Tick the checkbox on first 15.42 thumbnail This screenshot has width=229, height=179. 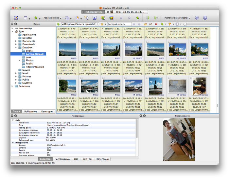pos(59,42)
